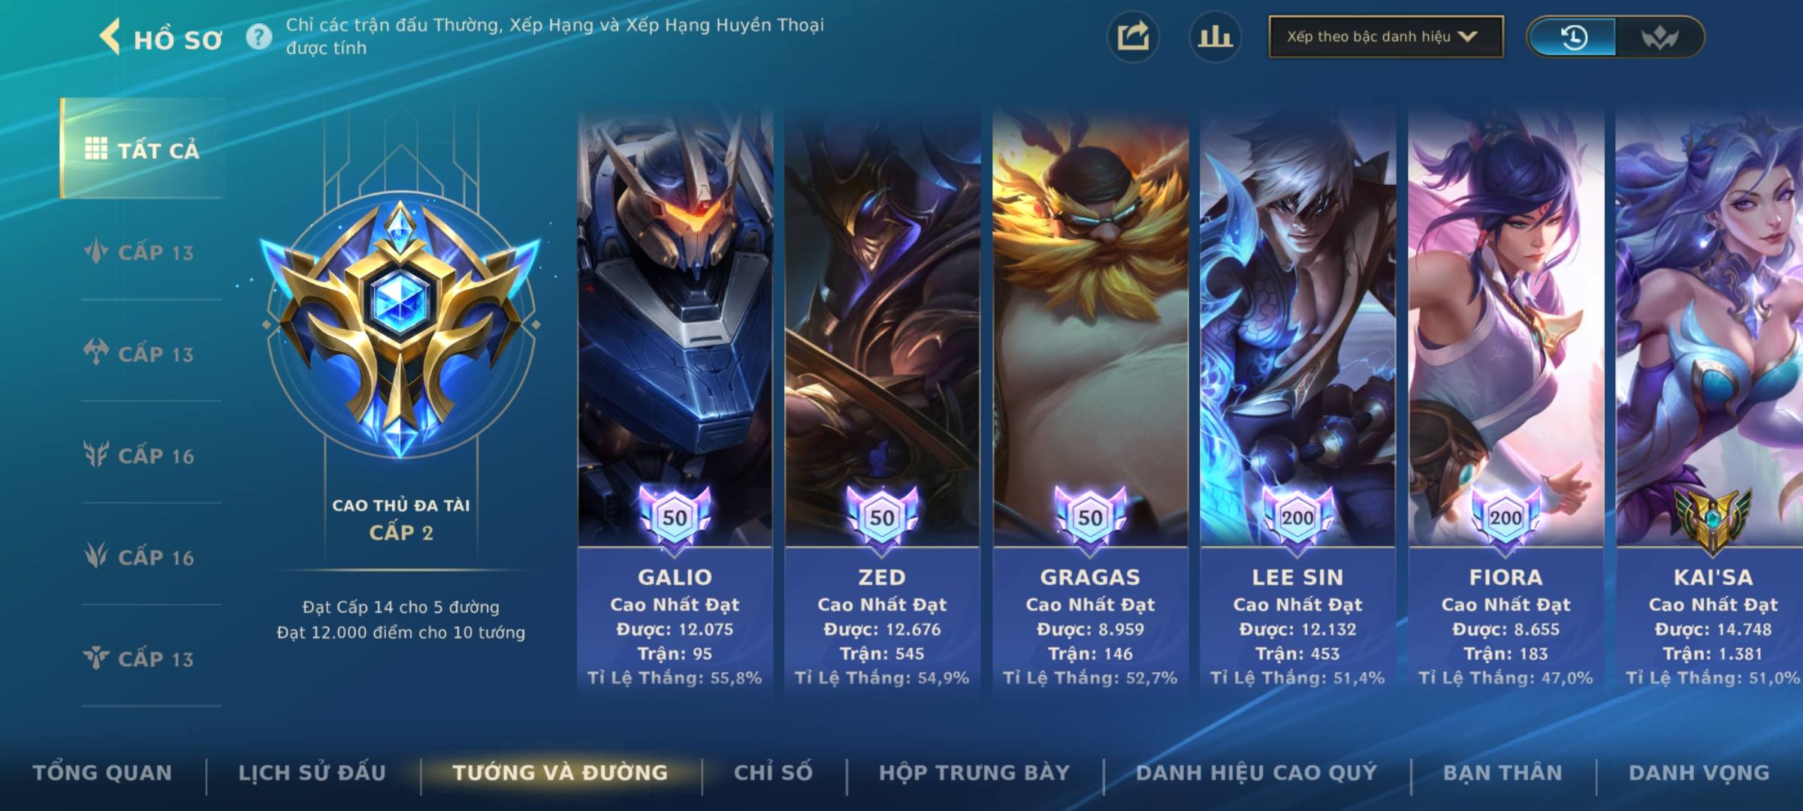Open the Tổng Quan tab
Viewport: 1803px width, 811px height.
(103, 773)
